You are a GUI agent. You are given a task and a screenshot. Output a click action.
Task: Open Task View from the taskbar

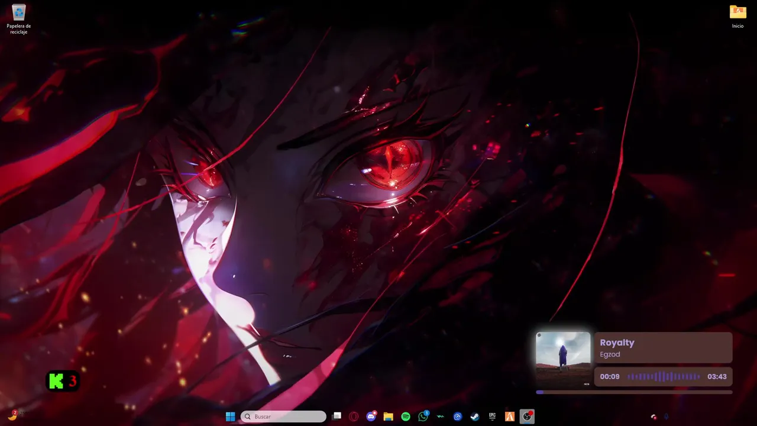coord(337,417)
